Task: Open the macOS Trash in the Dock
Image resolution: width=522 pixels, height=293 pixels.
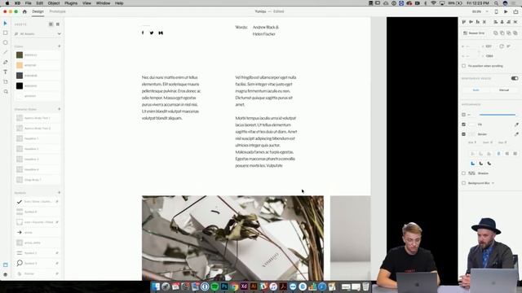Action: coord(365,286)
